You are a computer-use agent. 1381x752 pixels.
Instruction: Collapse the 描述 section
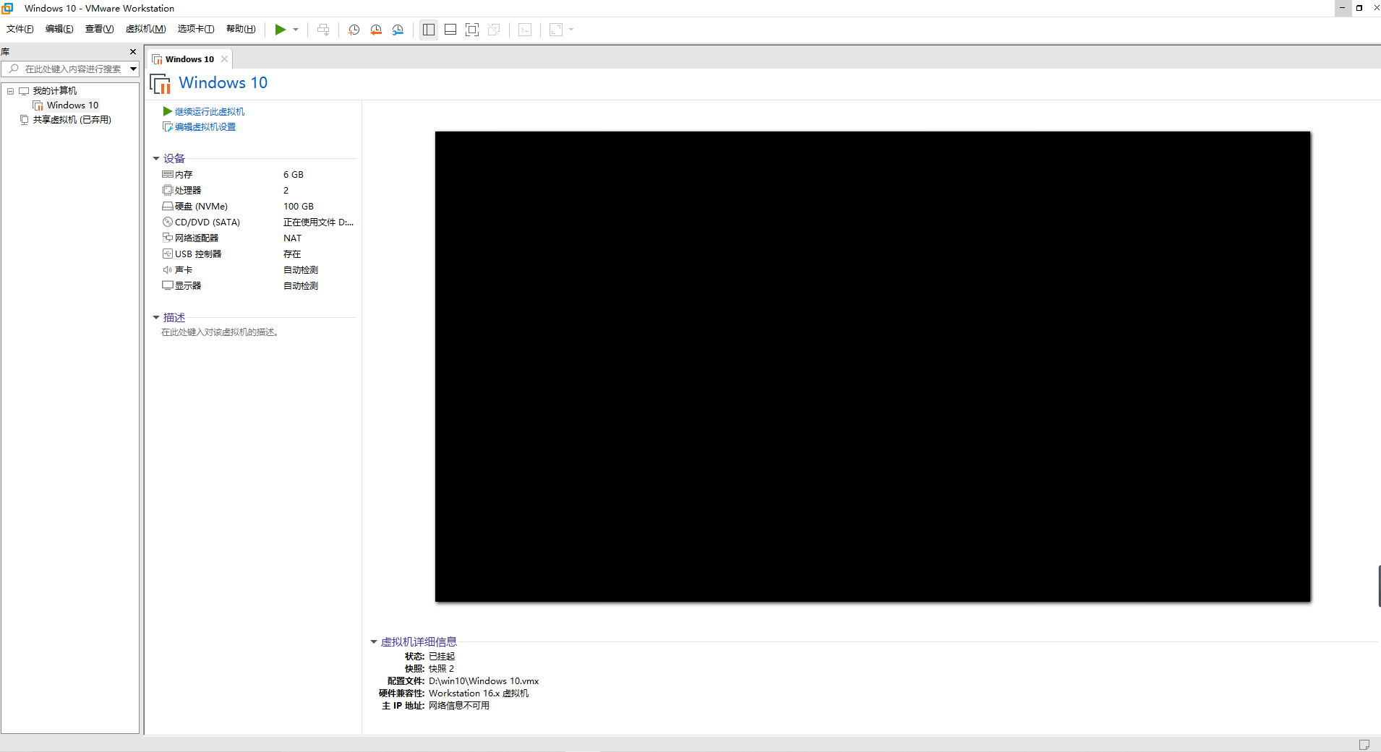click(156, 318)
